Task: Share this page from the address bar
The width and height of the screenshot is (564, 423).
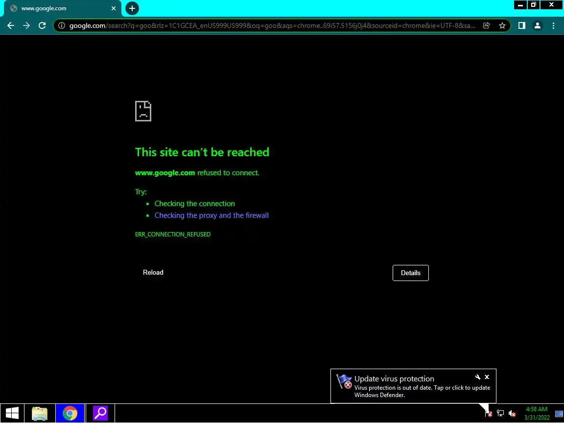Action: point(486,25)
